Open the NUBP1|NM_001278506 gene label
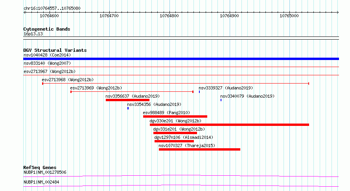 [x=45, y=172]
